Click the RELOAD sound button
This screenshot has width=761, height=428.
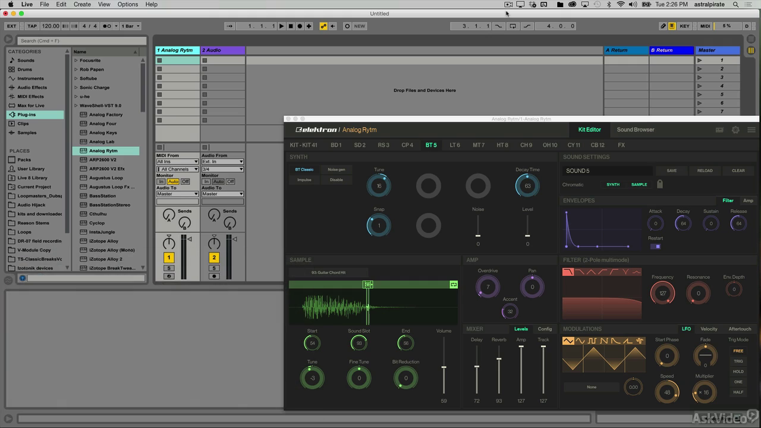(705, 171)
